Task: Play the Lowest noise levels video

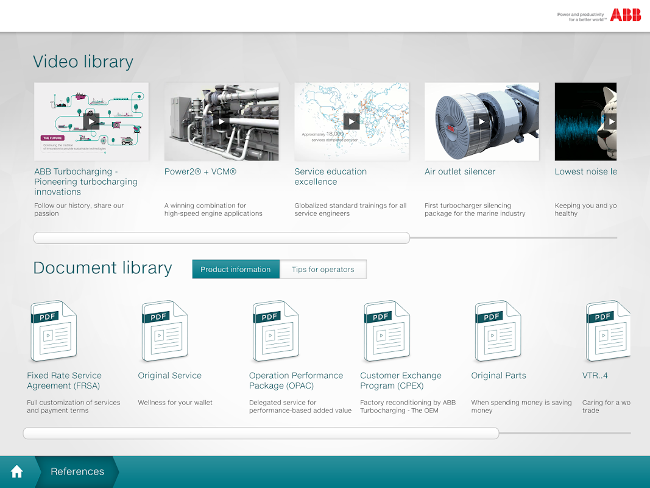Action: click(610, 121)
